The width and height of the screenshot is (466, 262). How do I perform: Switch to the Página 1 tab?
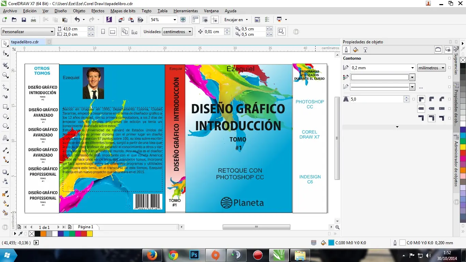coord(86,227)
